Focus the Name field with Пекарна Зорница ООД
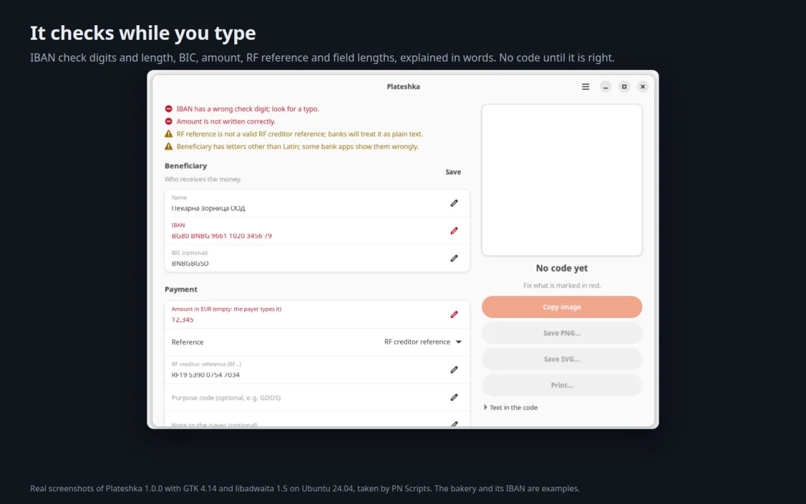 [317, 203]
